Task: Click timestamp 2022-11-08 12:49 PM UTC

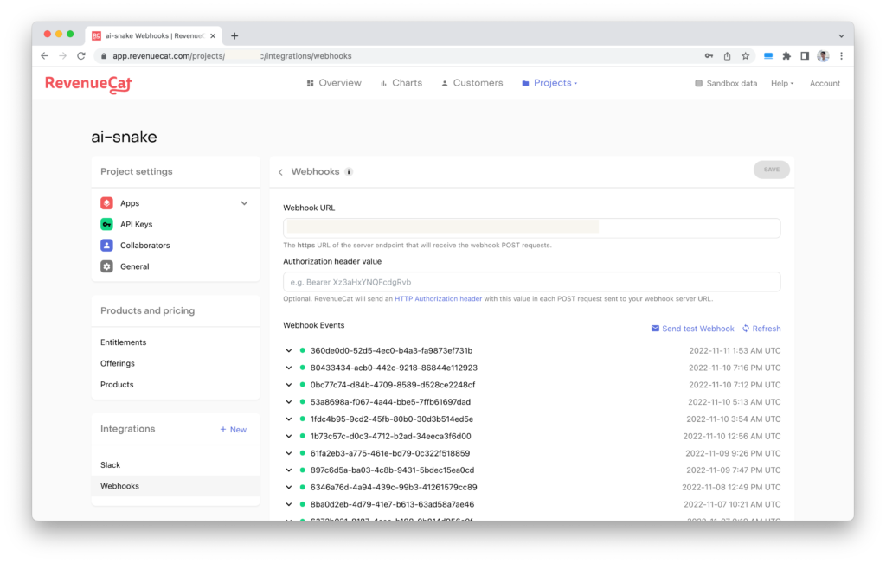Action: tap(731, 488)
